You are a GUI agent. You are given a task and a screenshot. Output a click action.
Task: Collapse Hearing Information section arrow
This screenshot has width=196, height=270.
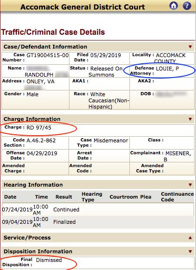coord(190,185)
